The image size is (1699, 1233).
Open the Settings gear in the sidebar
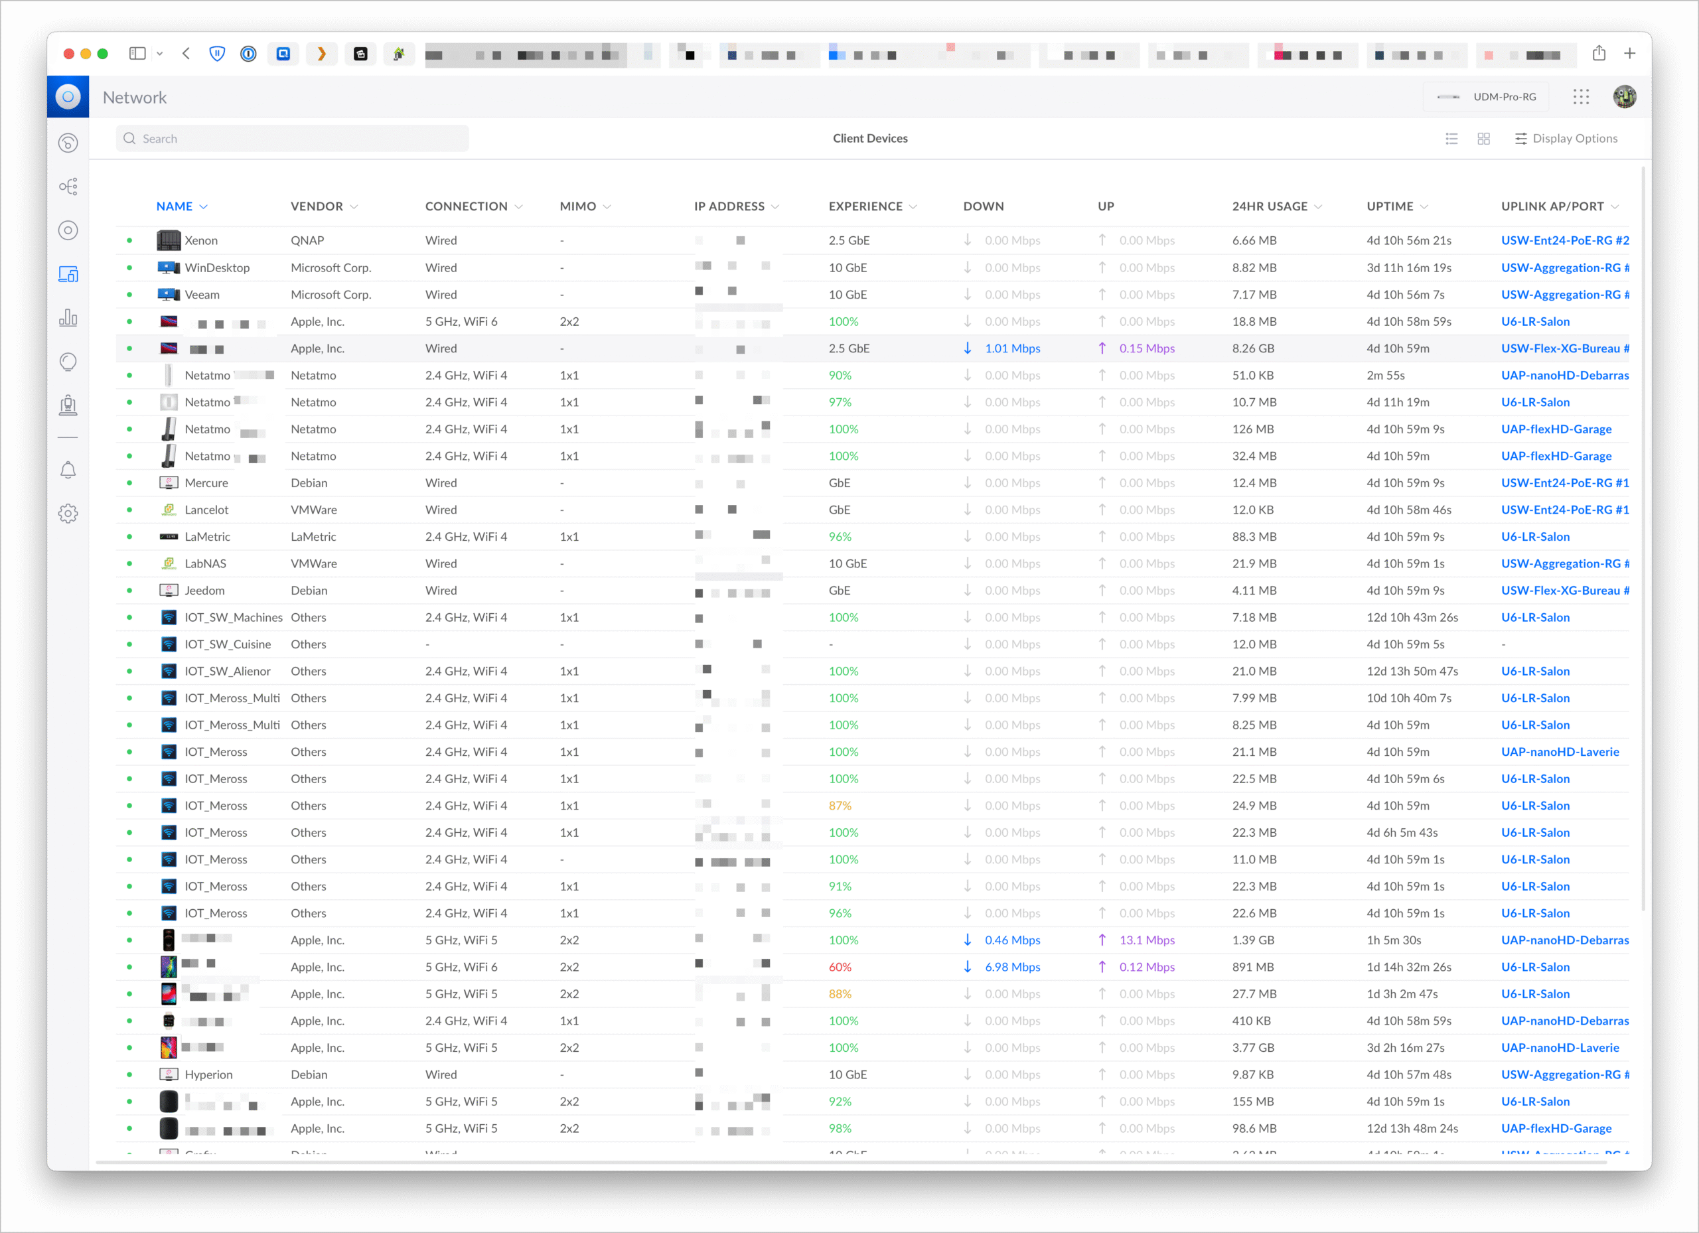click(68, 514)
